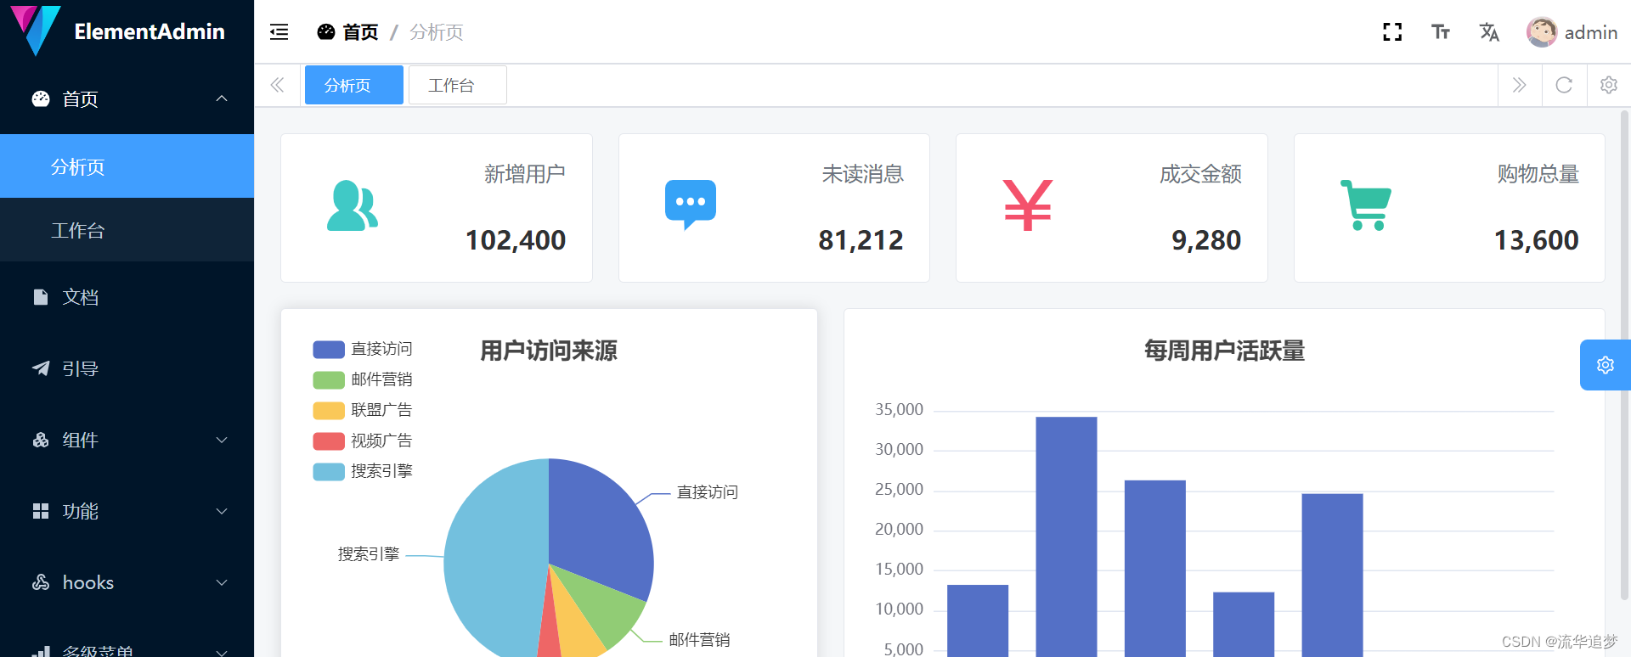Toggle 视频广告 legend series in pie chart

(x=363, y=441)
